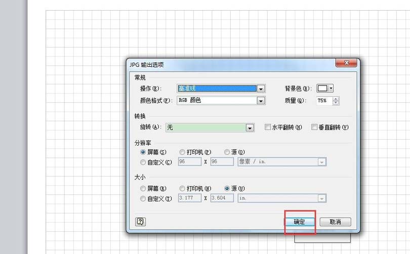
Task: Select 源(O) resolution radio button
Action: 227,152
